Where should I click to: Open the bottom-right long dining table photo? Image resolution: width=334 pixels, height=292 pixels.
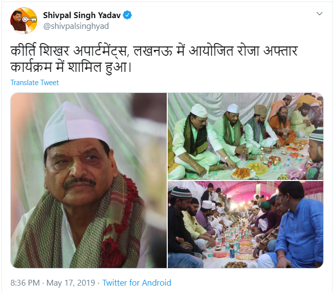245,225
